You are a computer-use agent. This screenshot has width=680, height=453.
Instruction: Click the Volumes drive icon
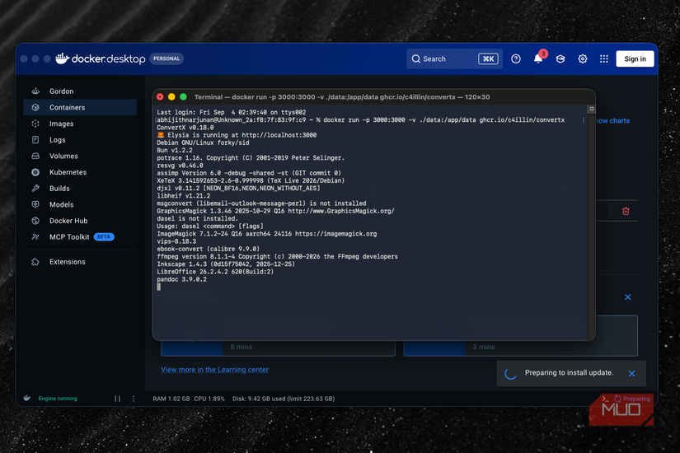point(35,156)
